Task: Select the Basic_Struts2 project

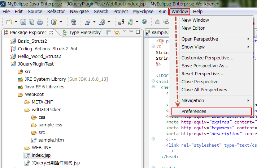Action: click(x=29, y=41)
